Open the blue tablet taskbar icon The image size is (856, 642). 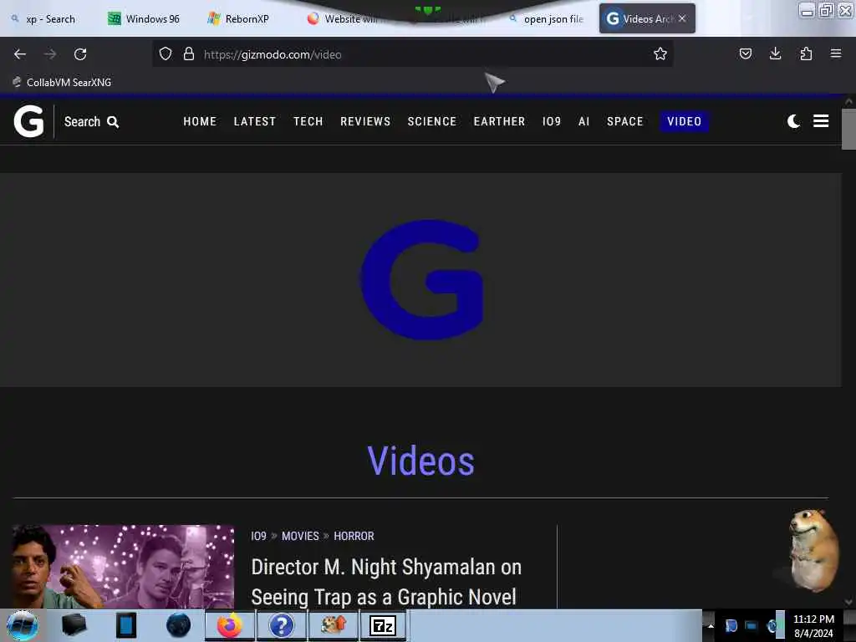(126, 625)
